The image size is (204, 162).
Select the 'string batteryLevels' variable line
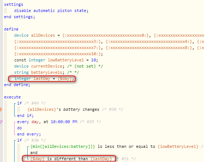click(x=47, y=72)
